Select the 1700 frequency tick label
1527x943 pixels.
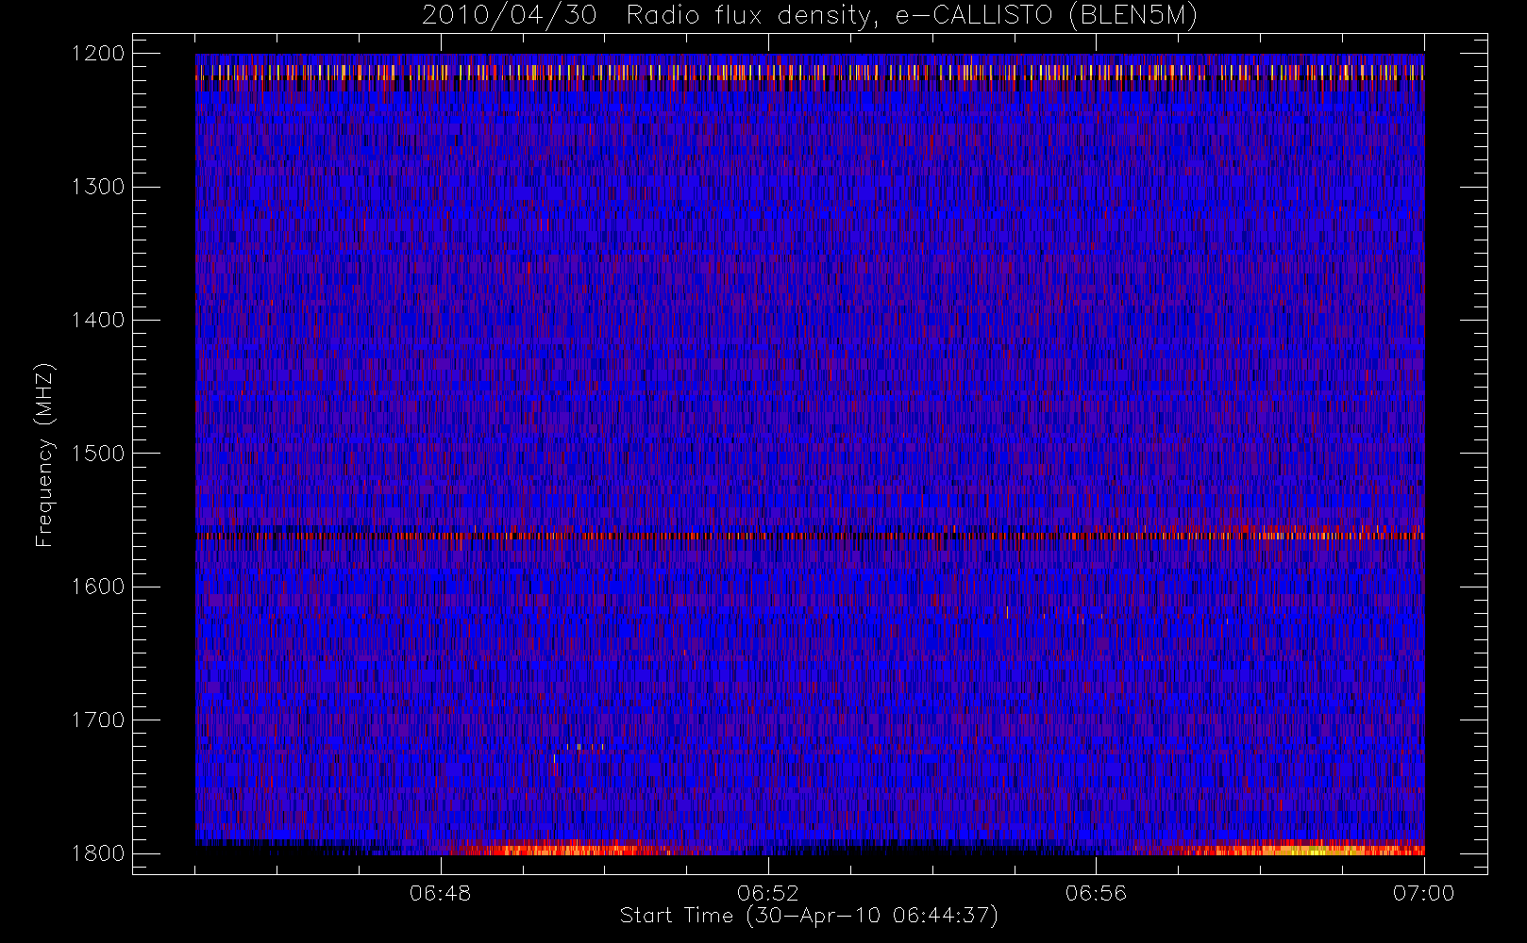(98, 720)
